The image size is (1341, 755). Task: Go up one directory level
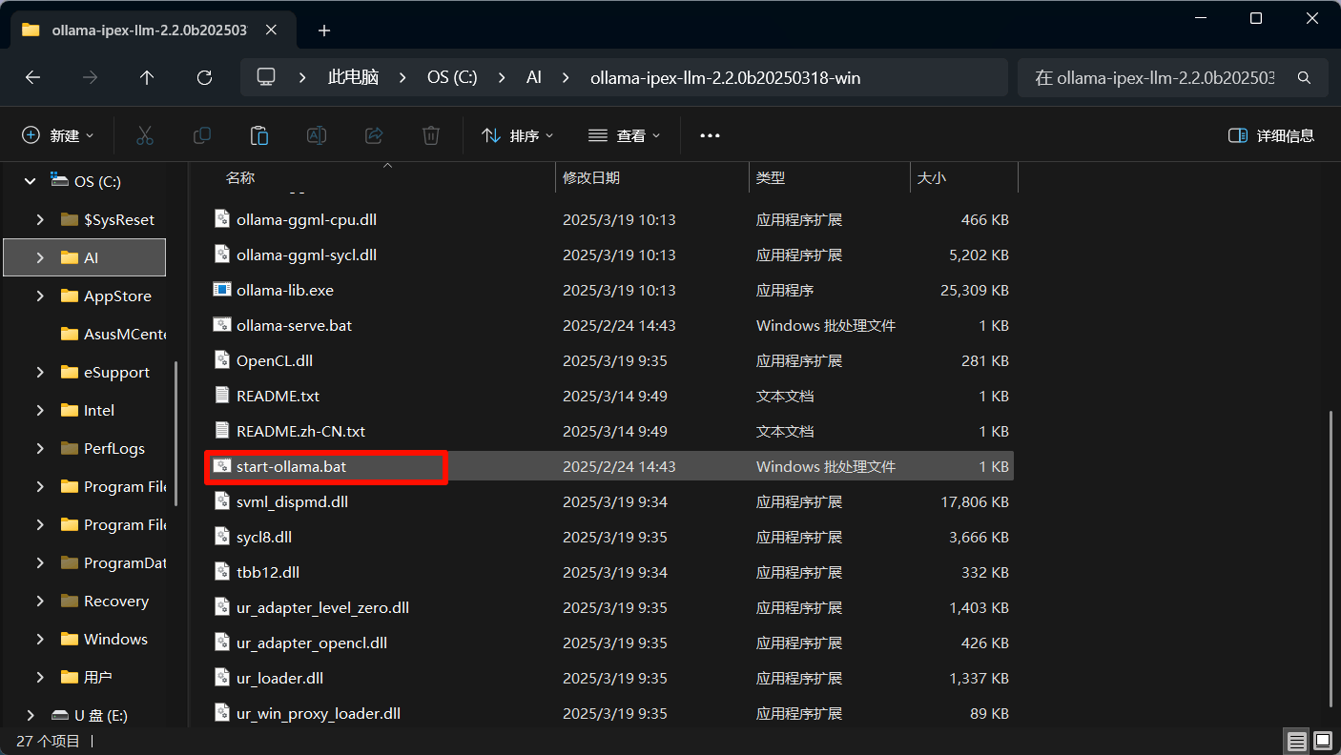click(147, 78)
